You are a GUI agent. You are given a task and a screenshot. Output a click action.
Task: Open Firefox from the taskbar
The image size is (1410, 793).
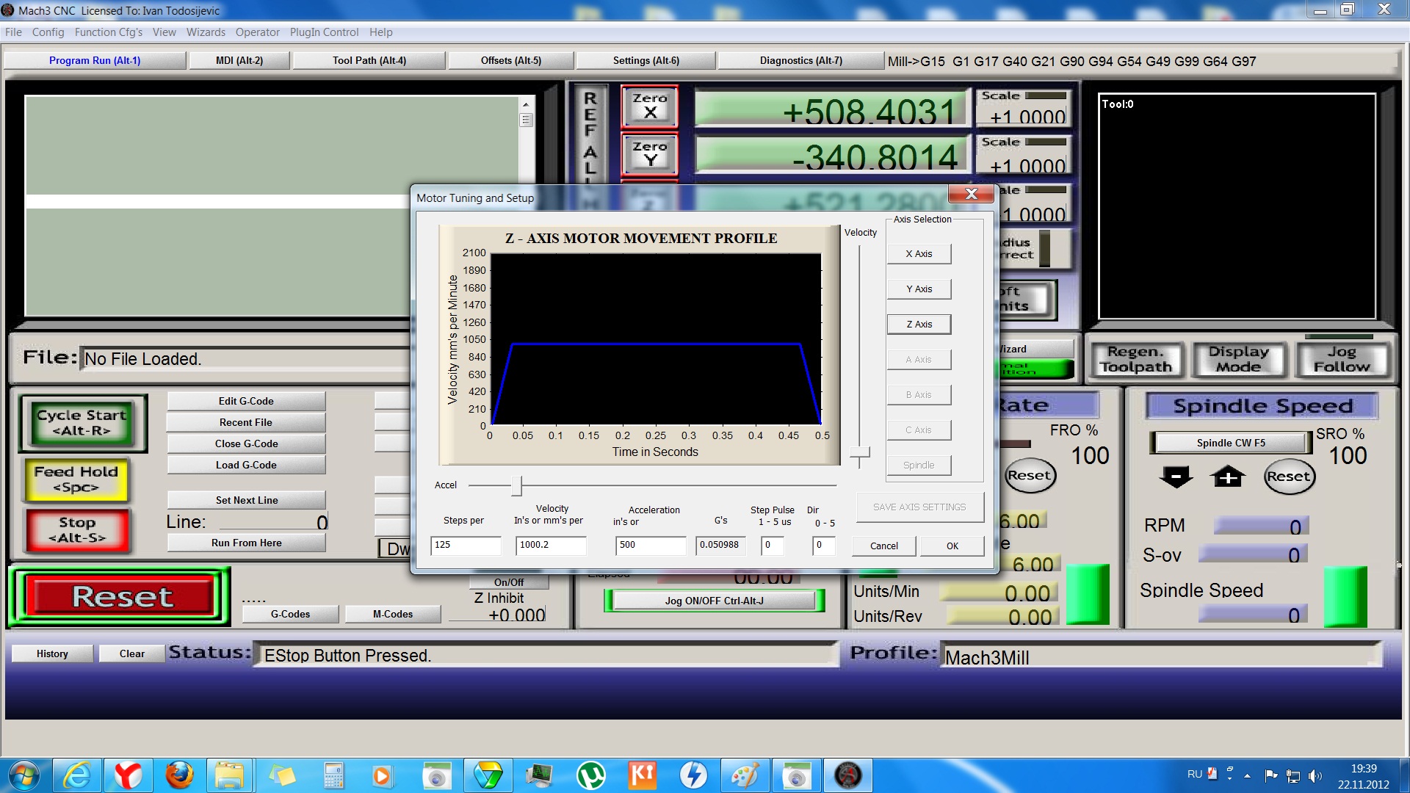tap(178, 775)
